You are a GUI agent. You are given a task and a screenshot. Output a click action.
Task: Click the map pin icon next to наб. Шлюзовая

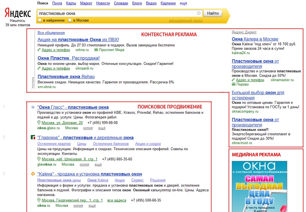point(39,159)
